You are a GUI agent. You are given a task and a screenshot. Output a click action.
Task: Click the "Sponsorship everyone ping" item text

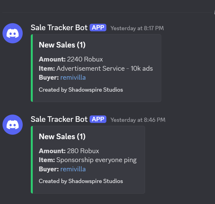click(96, 160)
